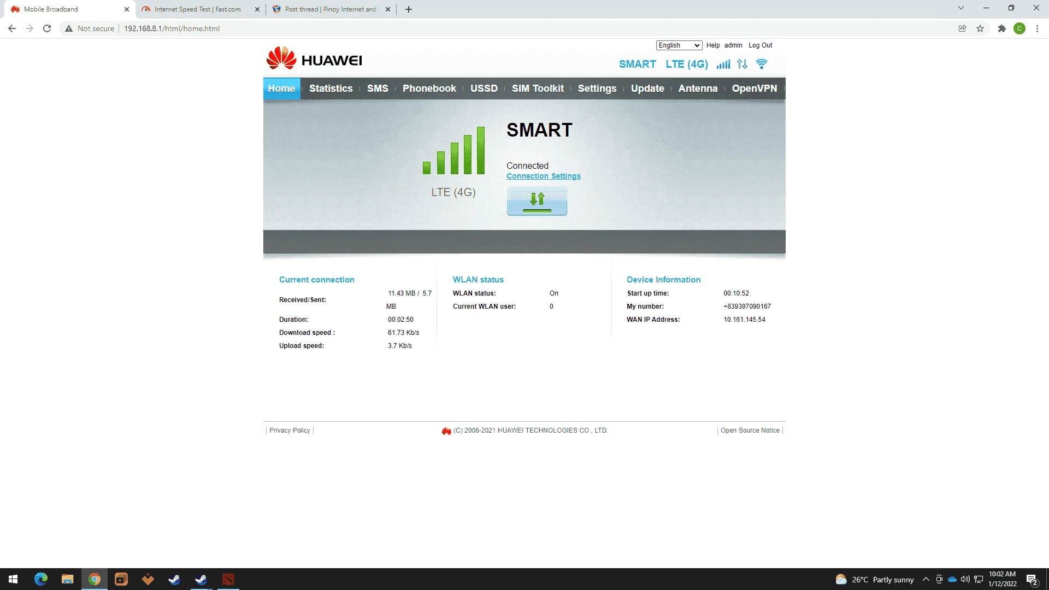Image resolution: width=1049 pixels, height=590 pixels.
Task: Click the data transfer arrows icon in header
Action: click(x=742, y=64)
